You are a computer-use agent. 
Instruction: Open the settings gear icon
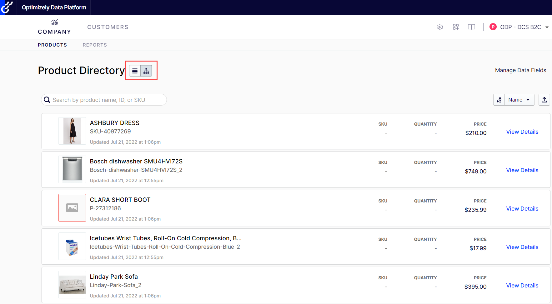point(440,27)
